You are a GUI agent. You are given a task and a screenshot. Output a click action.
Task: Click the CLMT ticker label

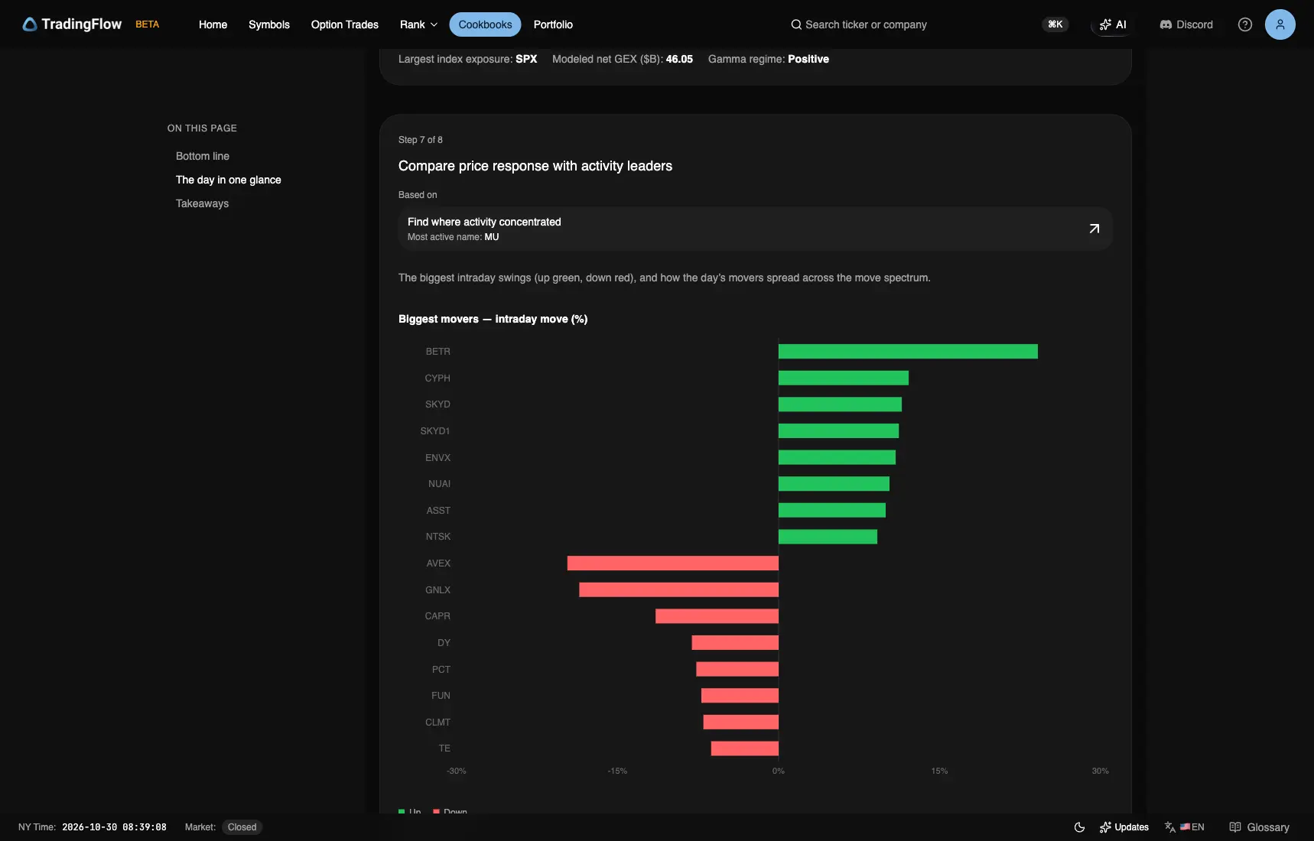click(437, 722)
